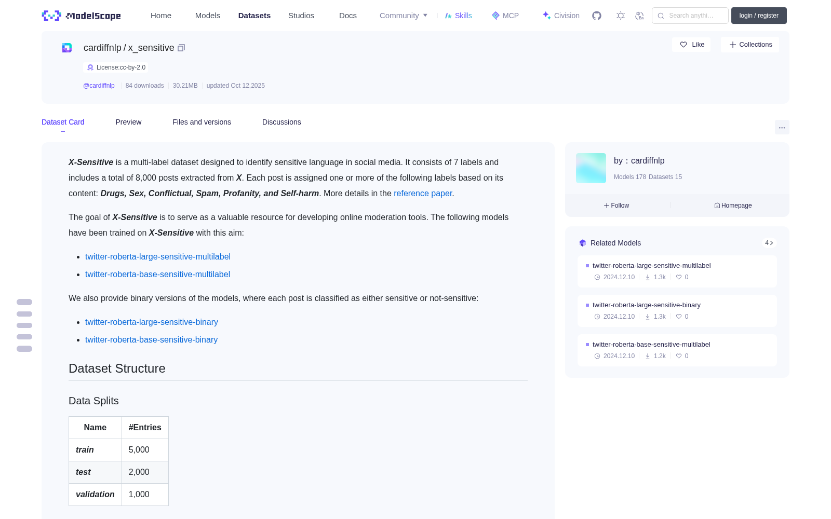The image size is (831, 519).
Task: Open twitter-roberta-base-sensitive-binary link in card text
Action: point(151,339)
